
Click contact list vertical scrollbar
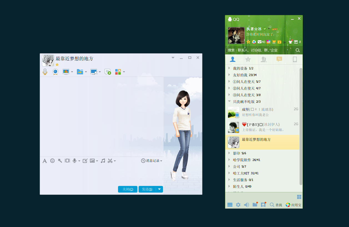click(x=301, y=126)
